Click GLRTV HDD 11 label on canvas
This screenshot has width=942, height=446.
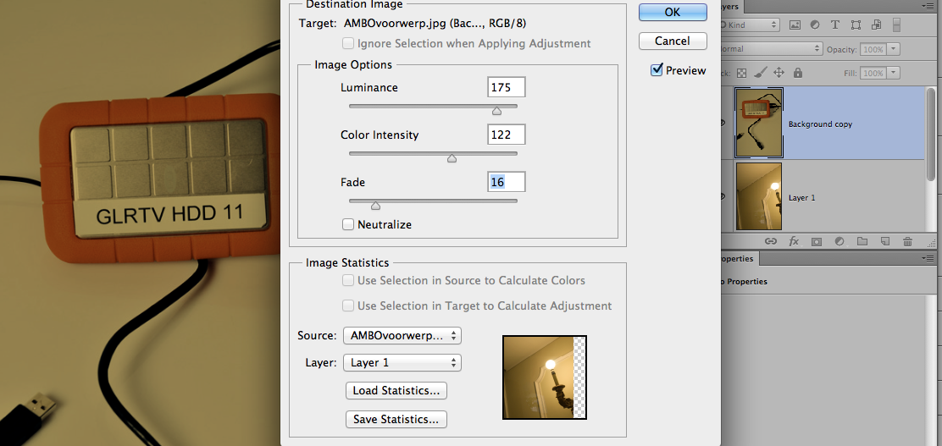(x=170, y=216)
